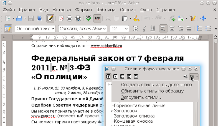The height and width of the screenshot is (126, 218).
Task: Open the Вставка menu
Action: tap(62, 10)
